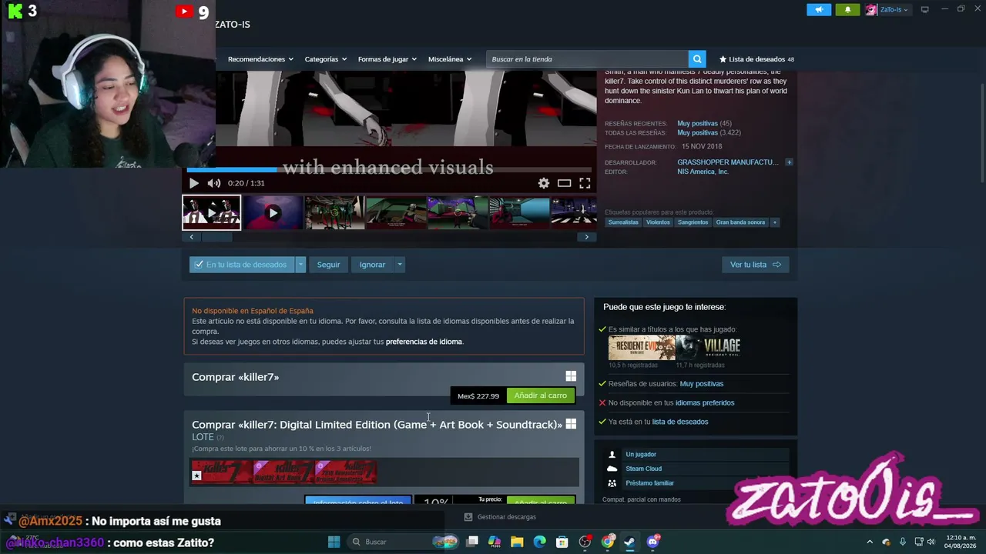Click the 'Ver tu lista' button
Image resolution: width=986 pixels, height=554 pixels.
pos(755,265)
